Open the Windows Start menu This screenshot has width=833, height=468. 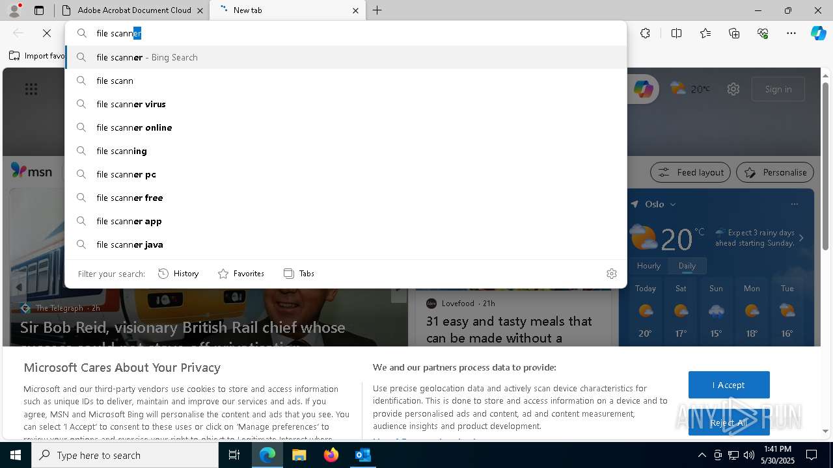point(16,455)
